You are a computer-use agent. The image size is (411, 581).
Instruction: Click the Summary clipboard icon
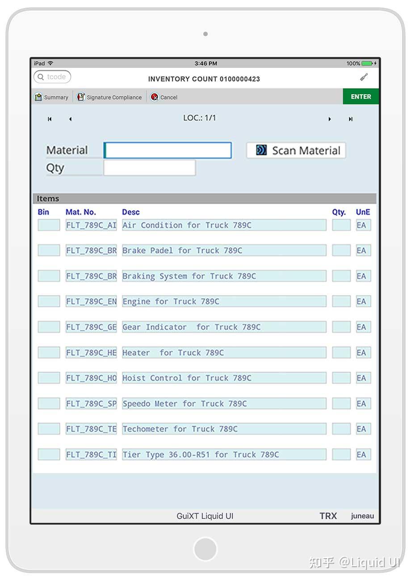[38, 97]
